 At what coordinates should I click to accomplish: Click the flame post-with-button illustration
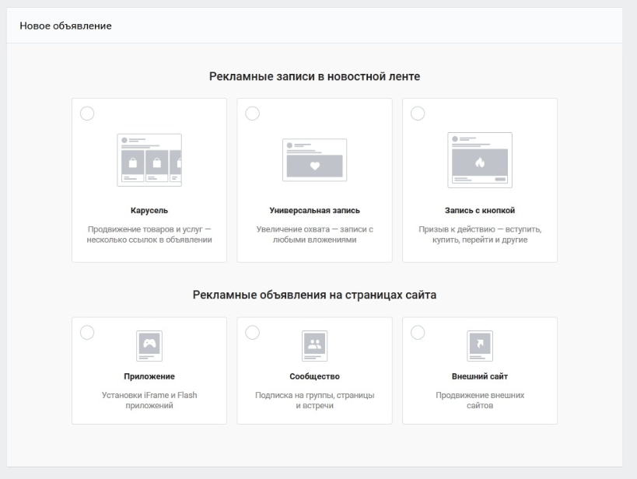pyautogui.click(x=480, y=160)
